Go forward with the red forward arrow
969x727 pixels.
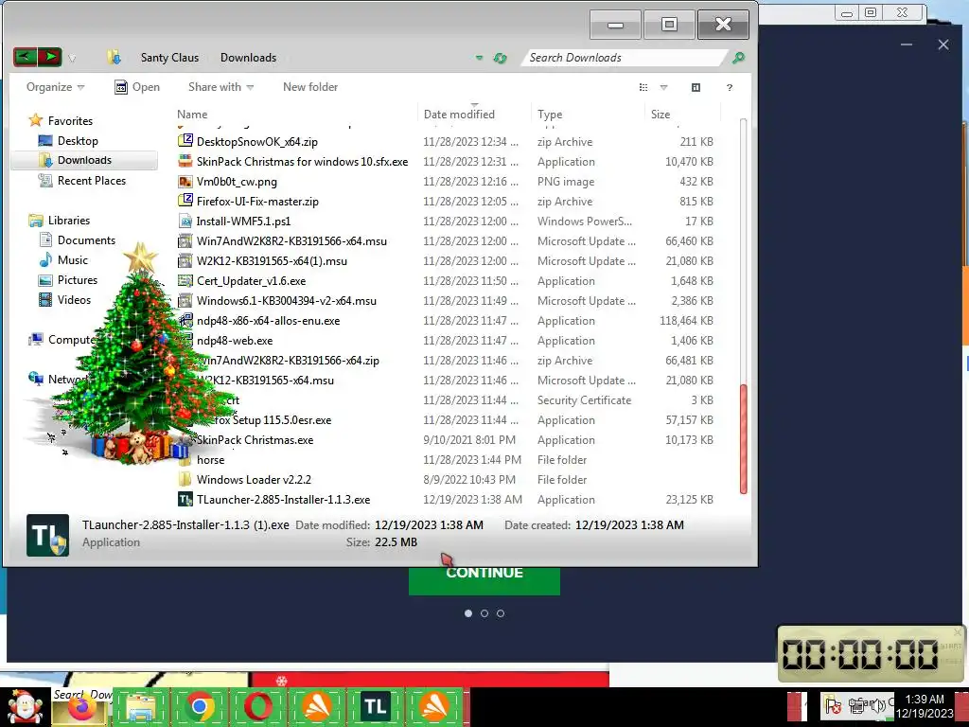click(49, 58)
